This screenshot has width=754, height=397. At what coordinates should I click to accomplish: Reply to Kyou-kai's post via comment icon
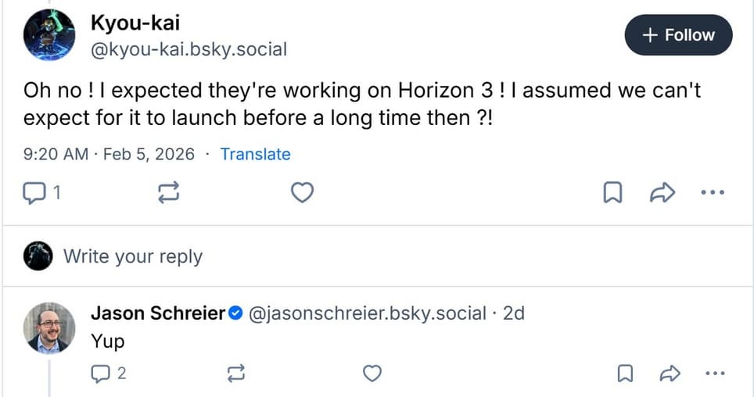pyautogui.click(x=35, y=192)
